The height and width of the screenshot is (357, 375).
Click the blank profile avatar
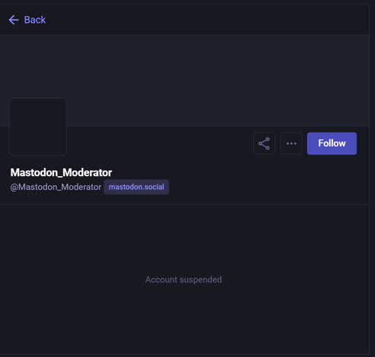[38, 127]
